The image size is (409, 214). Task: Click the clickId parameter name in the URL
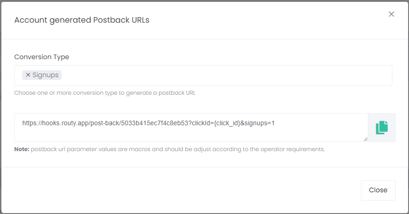click(x=201, y=123)
